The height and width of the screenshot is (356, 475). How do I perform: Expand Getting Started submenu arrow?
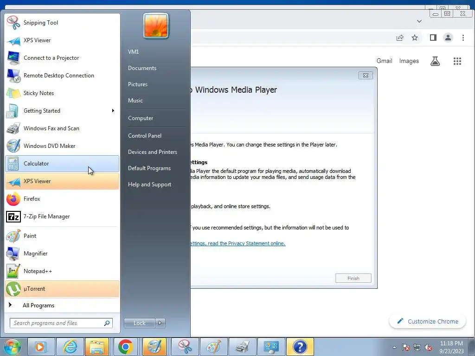click(x=113, y=110)
